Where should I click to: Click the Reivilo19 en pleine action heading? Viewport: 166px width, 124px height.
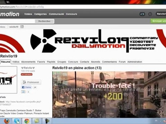[77, 68]
